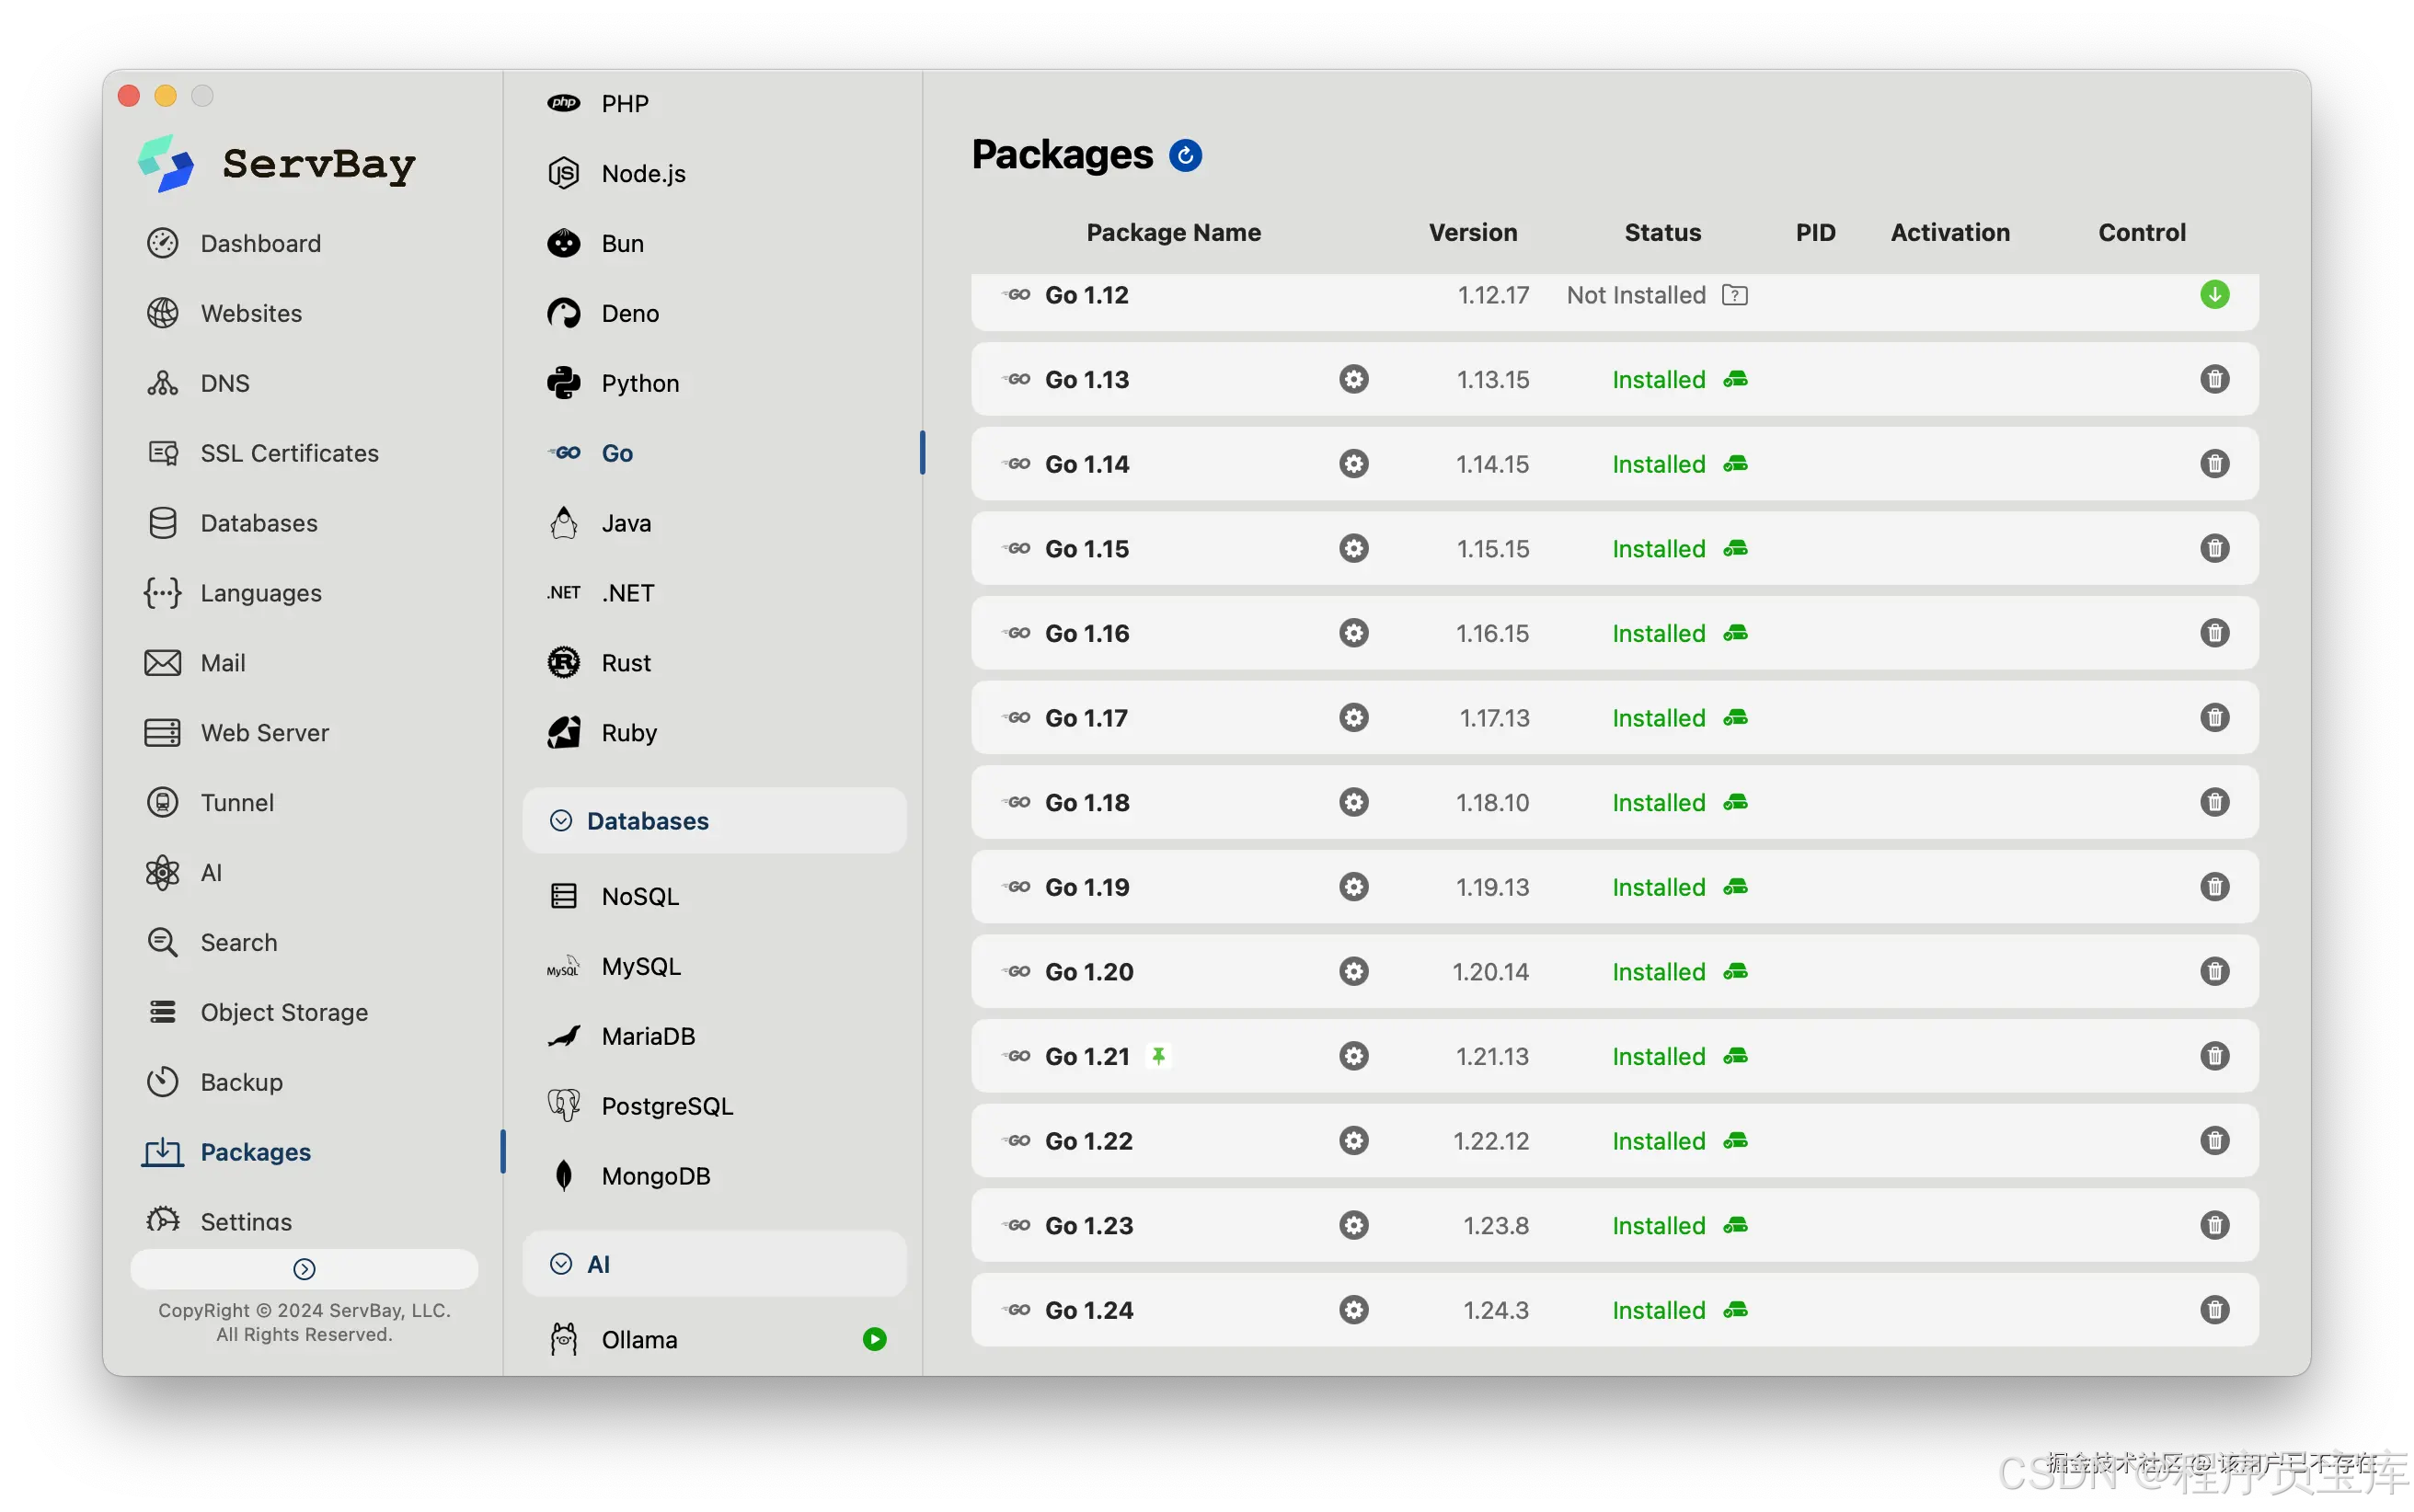Expand the sidebar bottom chevron button
The height and width of the screenshot is (1512, 2414).
point(304,1269)
